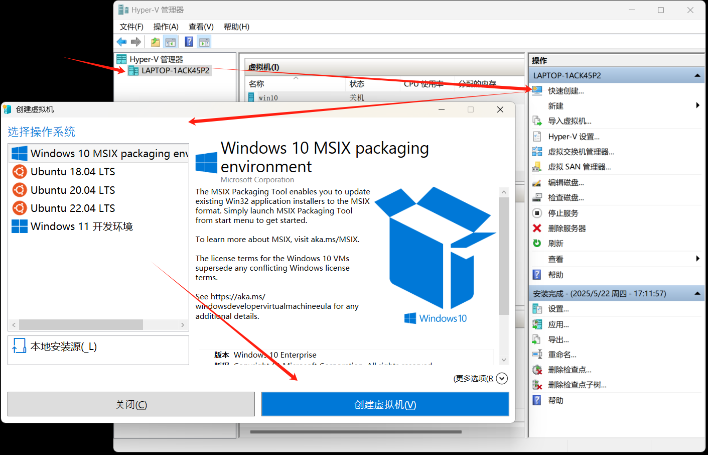This screenshot has width=708, height=455.
Task: Click the red X 删除服务器 icon
Action: click(537, 228)
